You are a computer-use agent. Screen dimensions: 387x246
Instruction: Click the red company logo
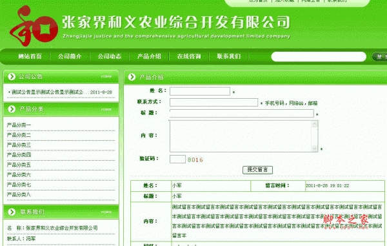[34, 26]
